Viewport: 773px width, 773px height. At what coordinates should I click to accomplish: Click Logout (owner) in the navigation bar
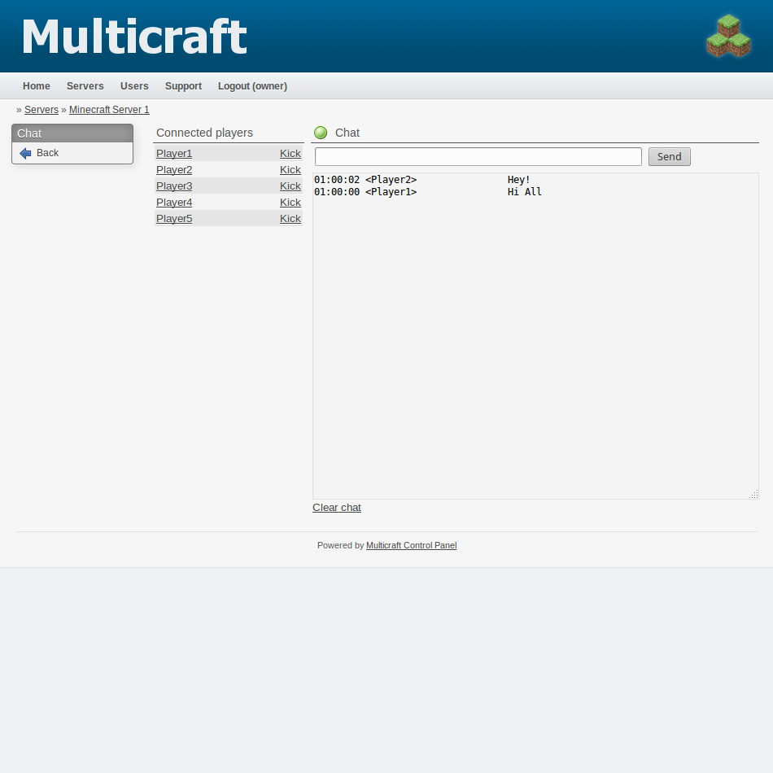(x=252, y=85)
